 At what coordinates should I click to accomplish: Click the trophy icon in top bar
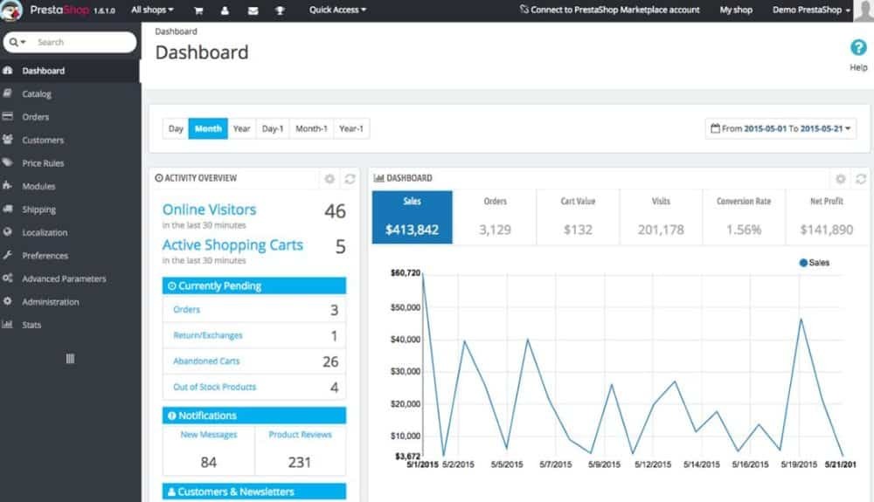280,10
